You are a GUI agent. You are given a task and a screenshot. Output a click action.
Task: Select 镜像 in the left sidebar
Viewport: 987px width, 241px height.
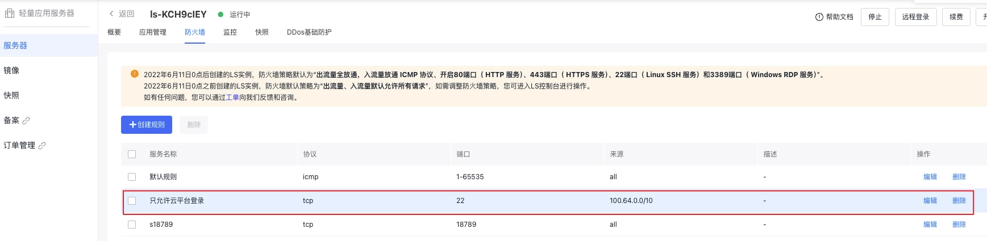click(11, 70)
